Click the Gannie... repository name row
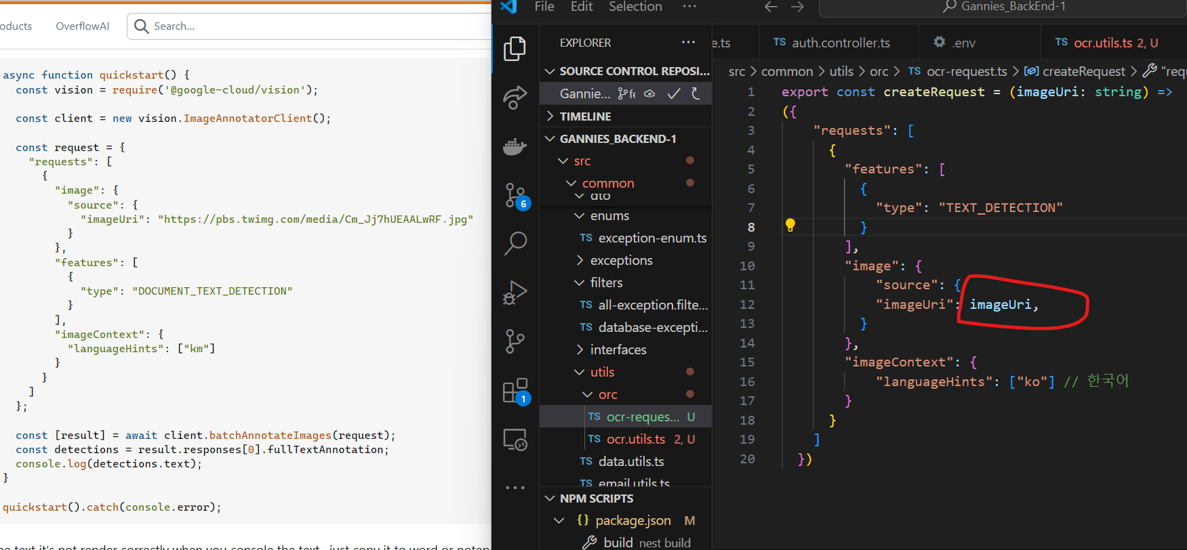1187x550 pixels. [x=585, y=93]
